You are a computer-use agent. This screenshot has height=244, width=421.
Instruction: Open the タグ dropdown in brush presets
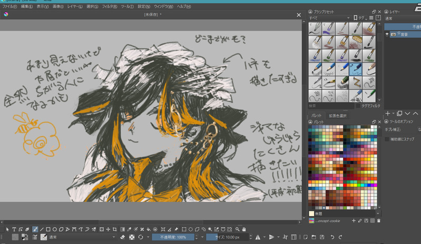[360, 18]
